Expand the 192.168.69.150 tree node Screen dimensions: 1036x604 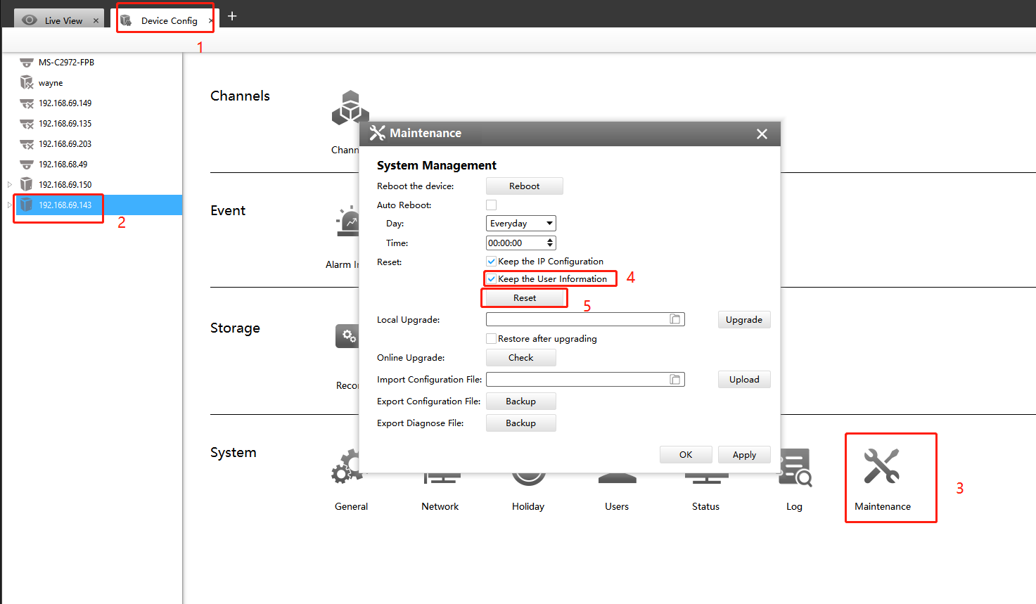click(10, 185)
